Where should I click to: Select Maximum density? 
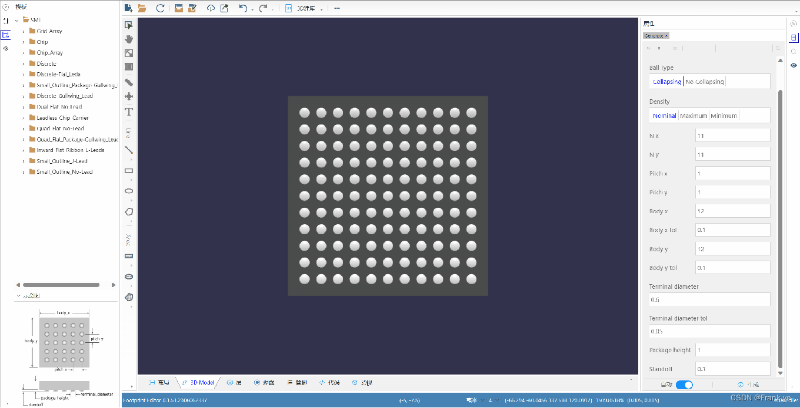[x=694, y=116]
